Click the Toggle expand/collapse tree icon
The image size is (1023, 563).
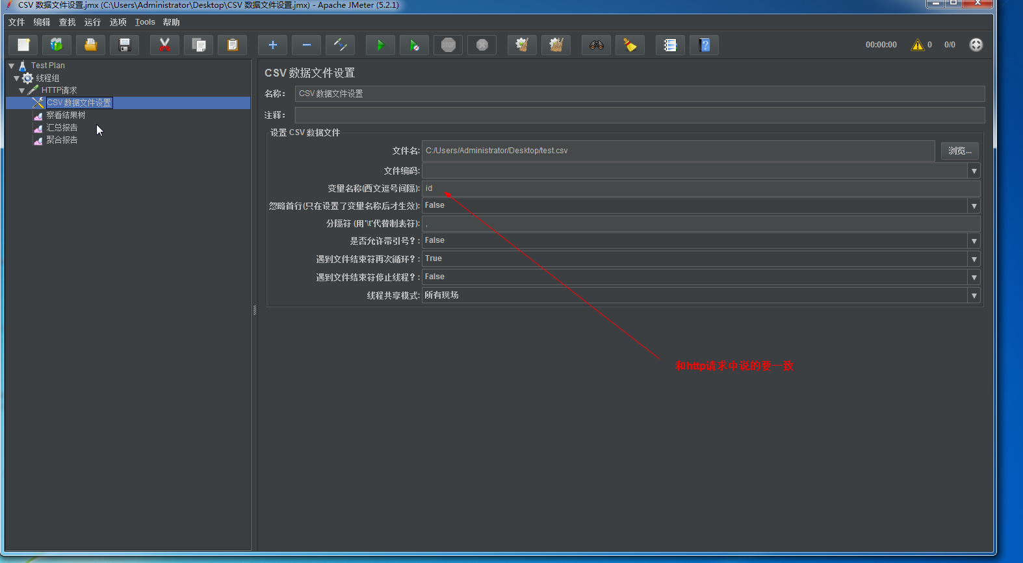pos(340,45)
